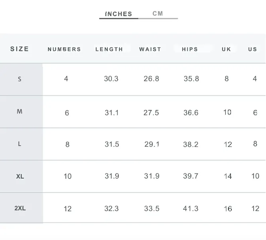Click the UK 14 value for XL
The image size is (266, 240).
pos(228,176)
